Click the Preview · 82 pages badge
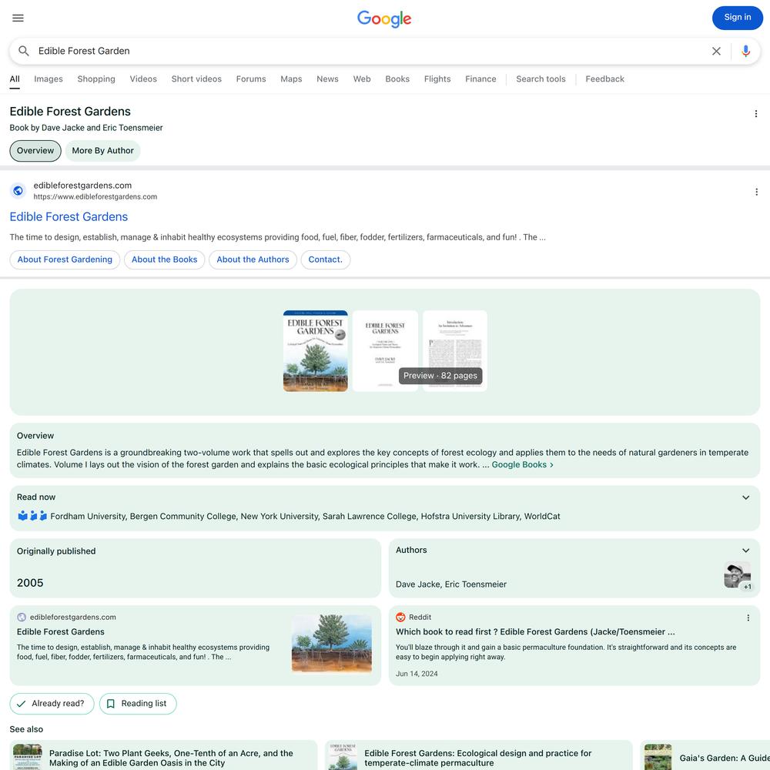Viewport: 770px width, 770px height. (440, 376)
